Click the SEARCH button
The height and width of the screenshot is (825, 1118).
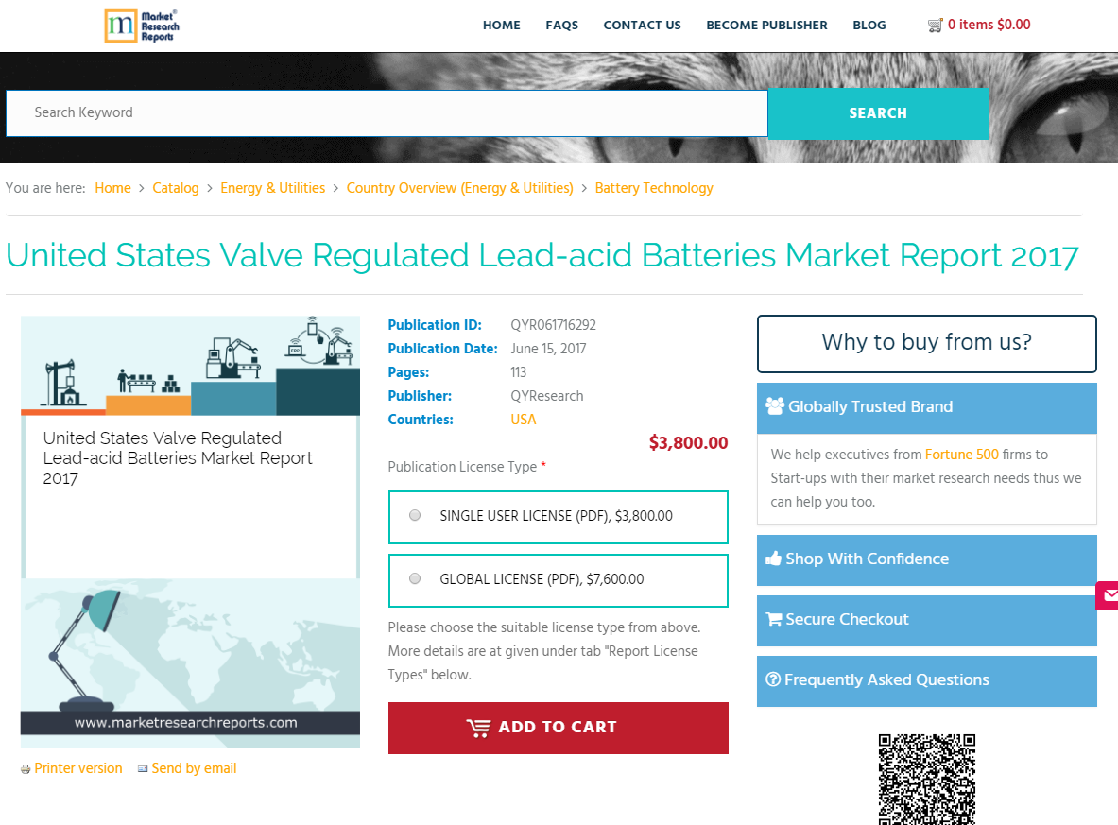pyautogui.click(x=879, y=113)
